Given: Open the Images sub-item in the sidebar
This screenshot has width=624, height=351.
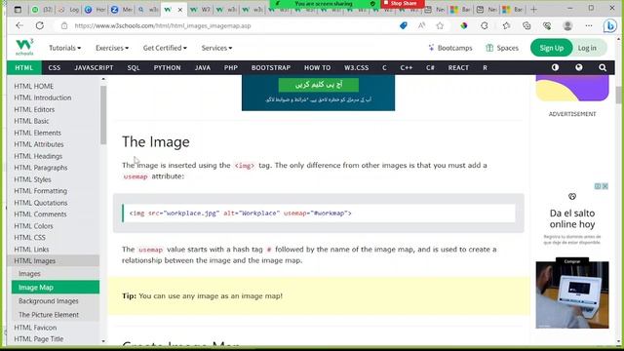Looking at the screenshot, I should 29,273.
